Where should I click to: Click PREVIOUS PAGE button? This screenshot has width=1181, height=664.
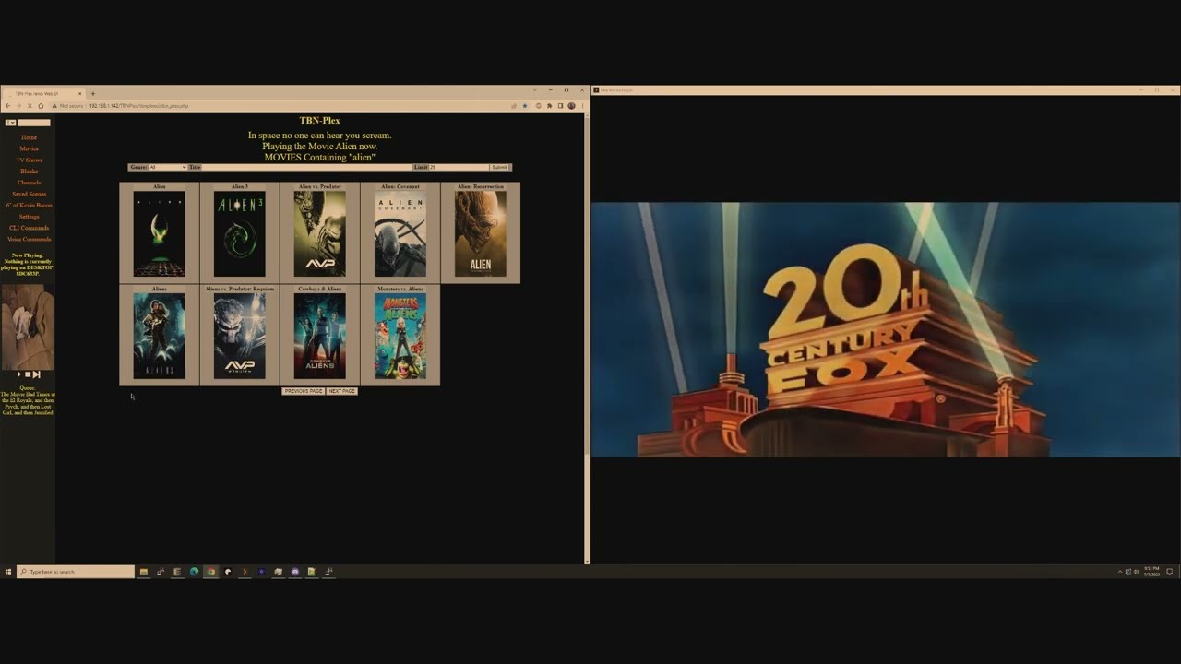click(304, 391)
